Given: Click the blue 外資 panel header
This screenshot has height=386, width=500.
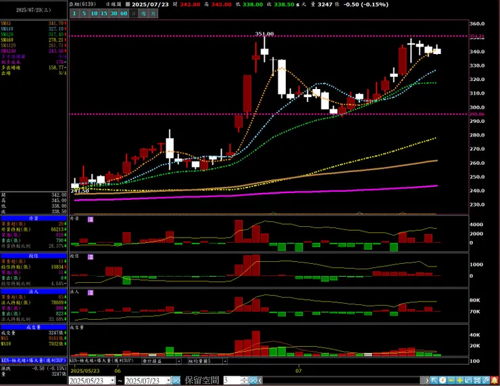Looking at the screenshot, I should [34, 219].
